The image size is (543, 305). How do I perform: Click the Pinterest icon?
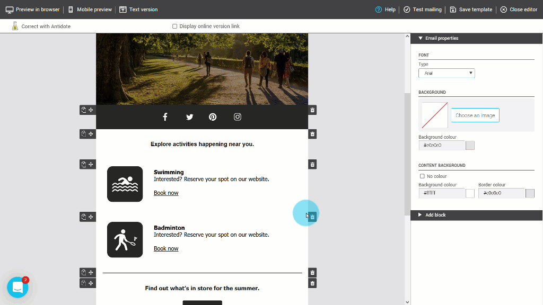212,116
